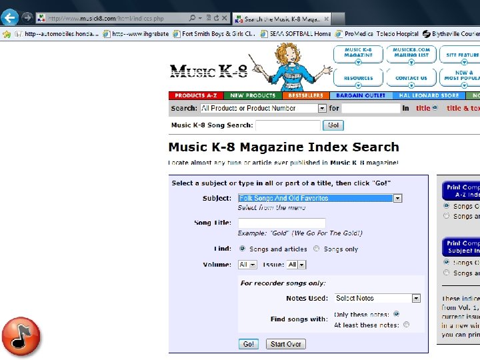The width and height of the screenshot is (480, 360).
Task: Open the New & Most Popular nav button
Action: pyautogui.click(x=460, y=77)
